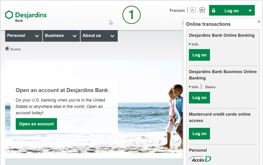The height and width of the screenshot is (165, 263).
Task: Log on to Mastercard credit cards access
Action: (x=200, y=134)
